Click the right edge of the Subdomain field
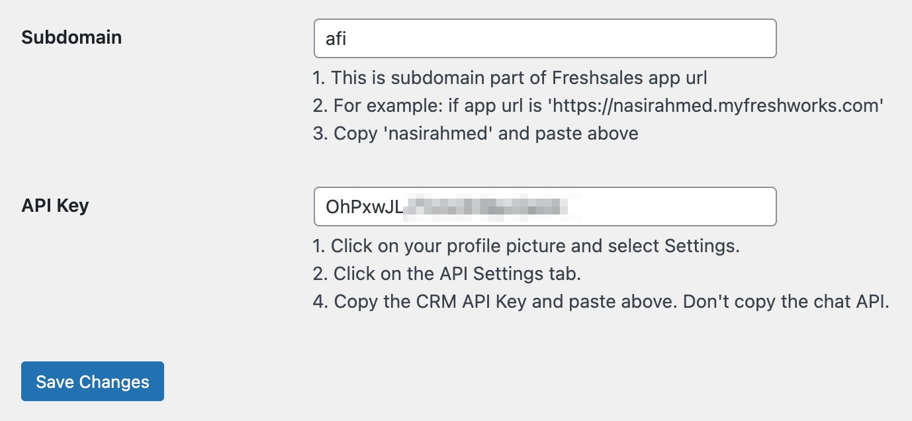Viewport: 912px width, 421px height. pyautogui.click(x=768, y=38)
